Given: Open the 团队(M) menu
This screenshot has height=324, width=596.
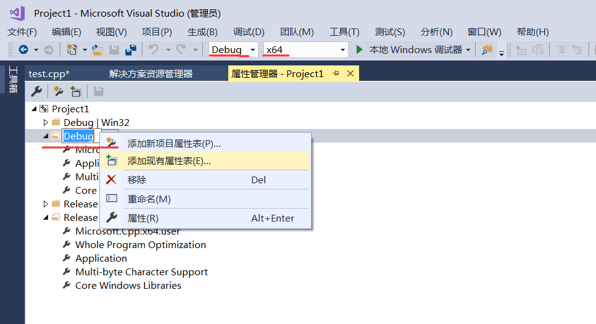Looking at the screenshot, I should (x=297, y=32).
